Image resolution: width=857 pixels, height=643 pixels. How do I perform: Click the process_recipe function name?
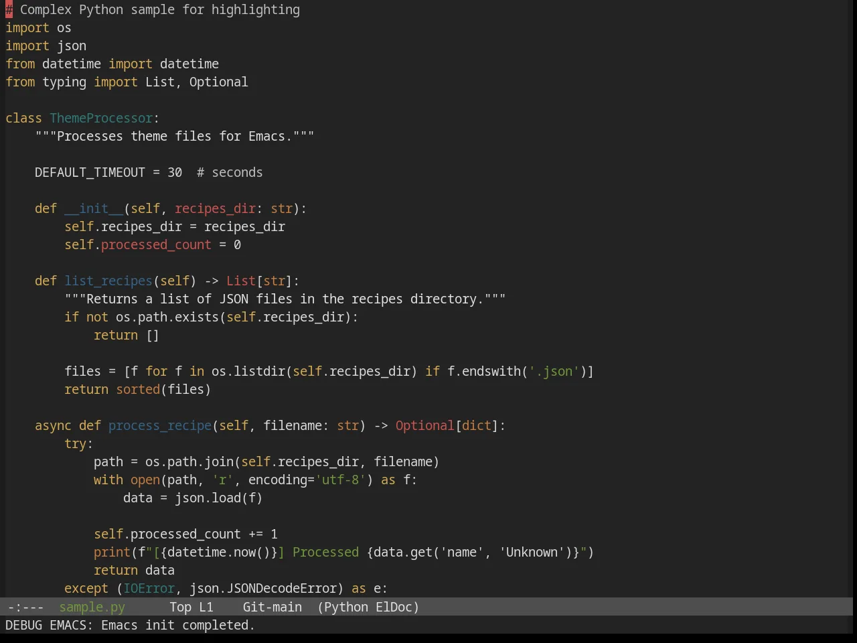(160, 425)
